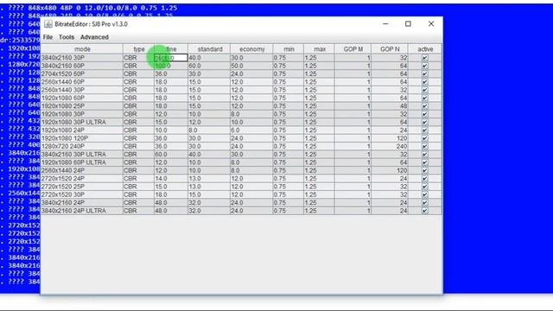Click economy value 50.0 for 3840x2160 60P
This screenshot has width=553, height=311.
pyautogui.click(x=251, y=66)
